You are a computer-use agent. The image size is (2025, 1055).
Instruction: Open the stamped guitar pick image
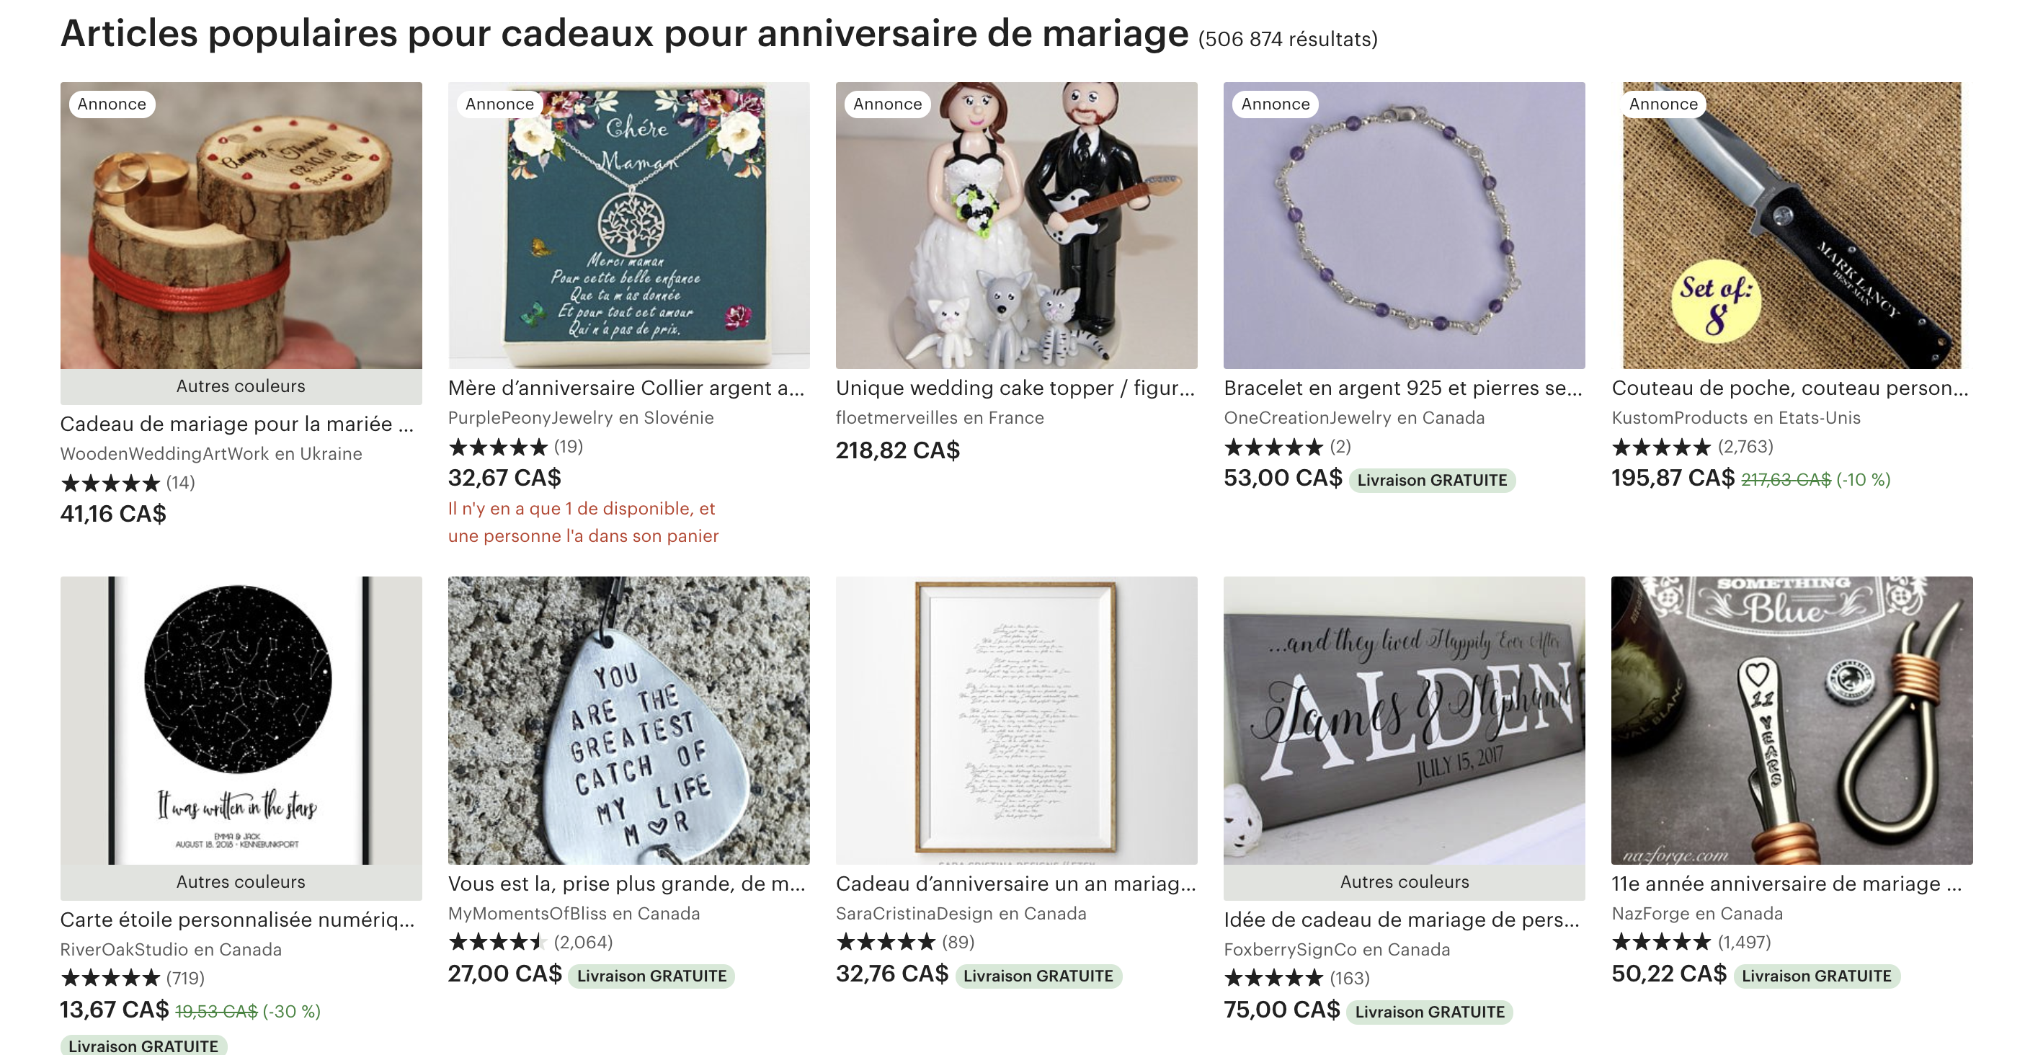[x=628, y=720]
